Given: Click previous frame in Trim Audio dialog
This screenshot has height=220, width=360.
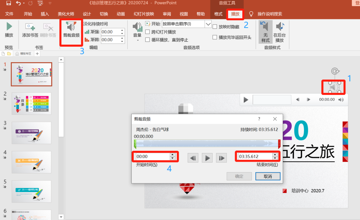Looking at the screenshot, I should tap(193, 158).
